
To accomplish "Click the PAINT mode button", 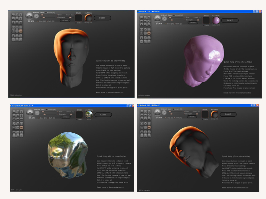I will point(103,17).
